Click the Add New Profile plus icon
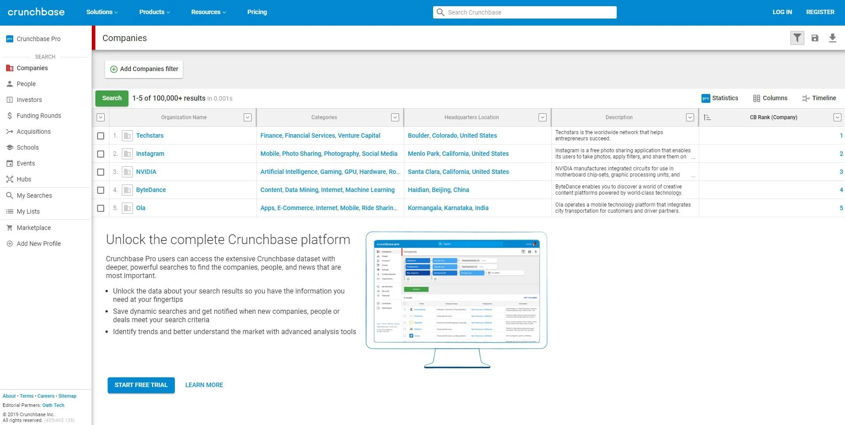 tap(10, 244)
